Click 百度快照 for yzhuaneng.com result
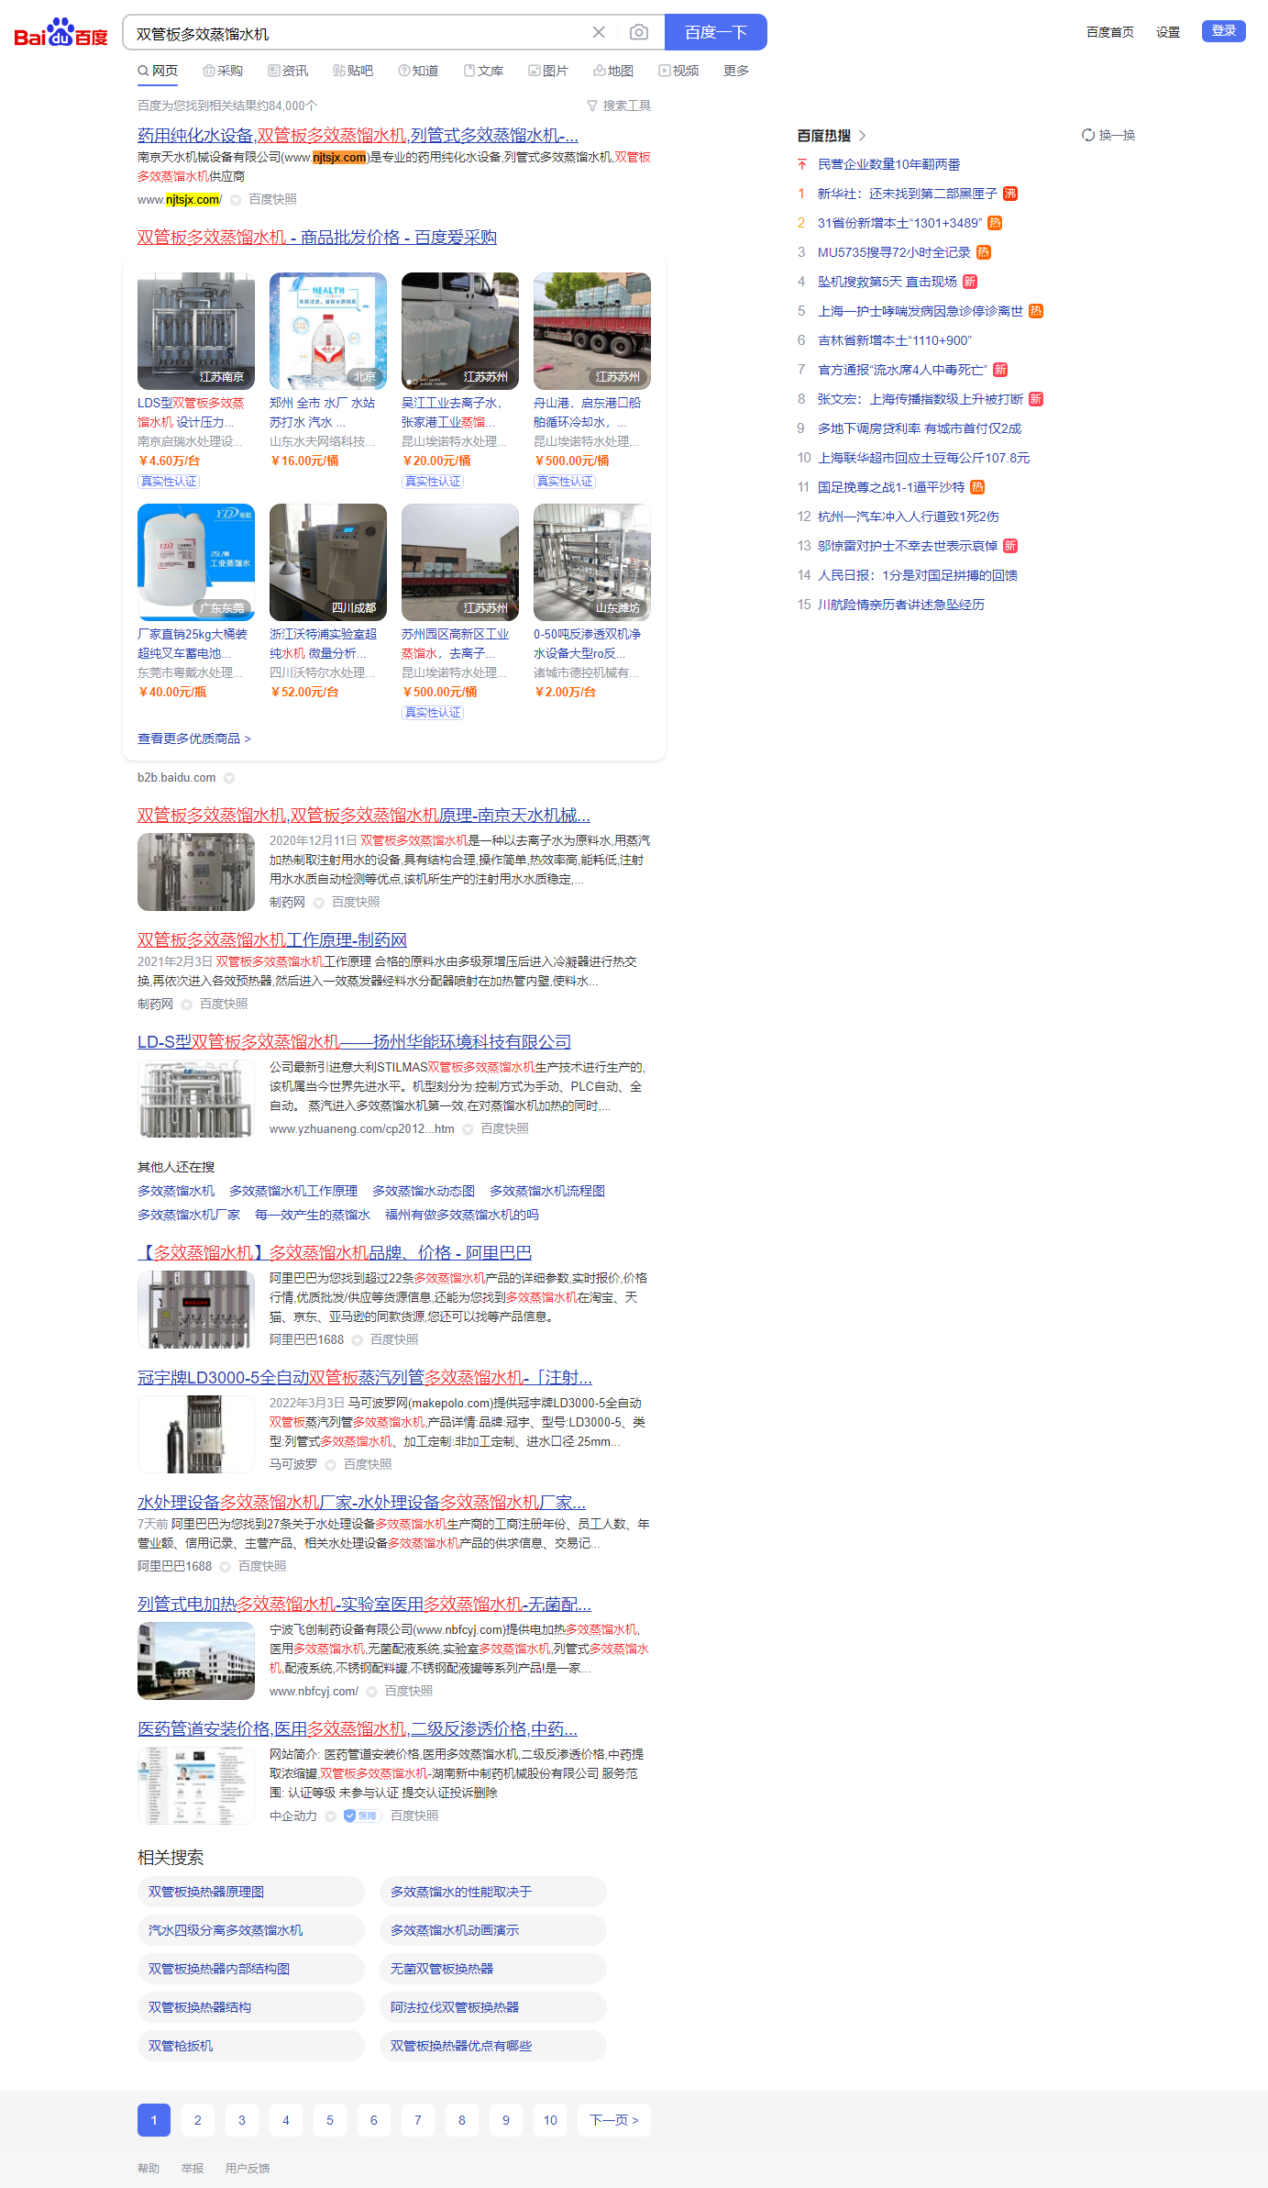Screen dimensions: 1268x2188 [x=504, y=1128]
